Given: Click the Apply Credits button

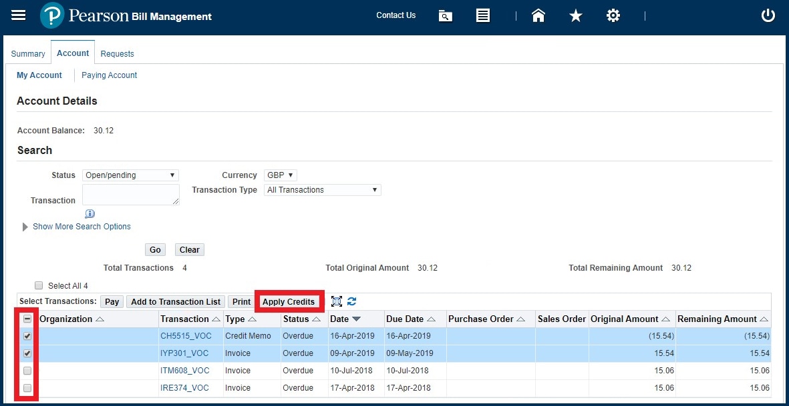Looking at the screenshot, I should pyautogui.click(x=289, y=302).
